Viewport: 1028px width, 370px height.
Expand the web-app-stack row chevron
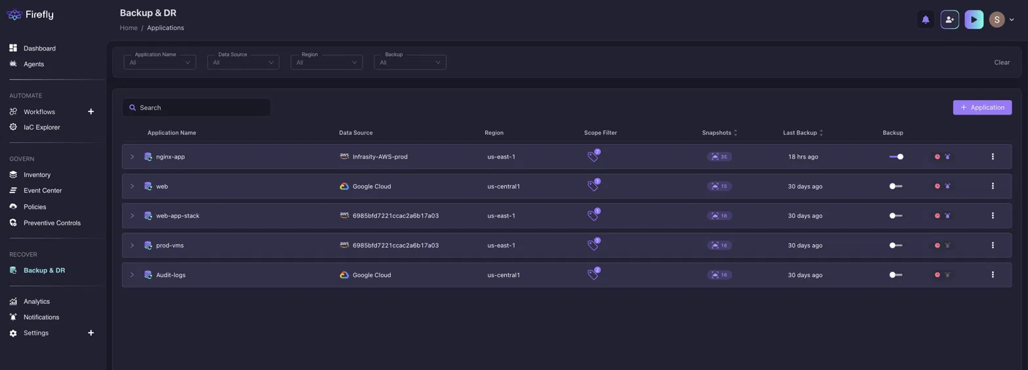point(132,215)
